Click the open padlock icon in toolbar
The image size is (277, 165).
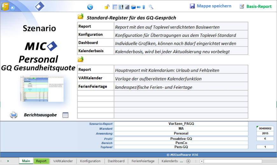pos(107,7)
